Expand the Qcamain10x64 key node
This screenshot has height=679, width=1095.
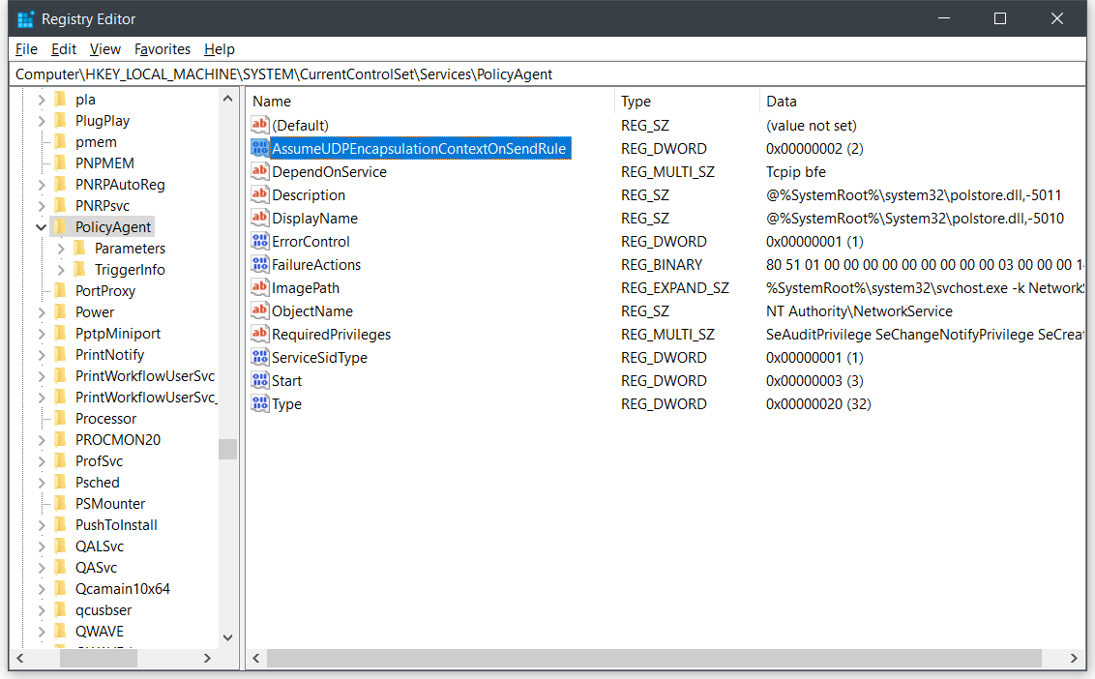click(x=42, y=589)
